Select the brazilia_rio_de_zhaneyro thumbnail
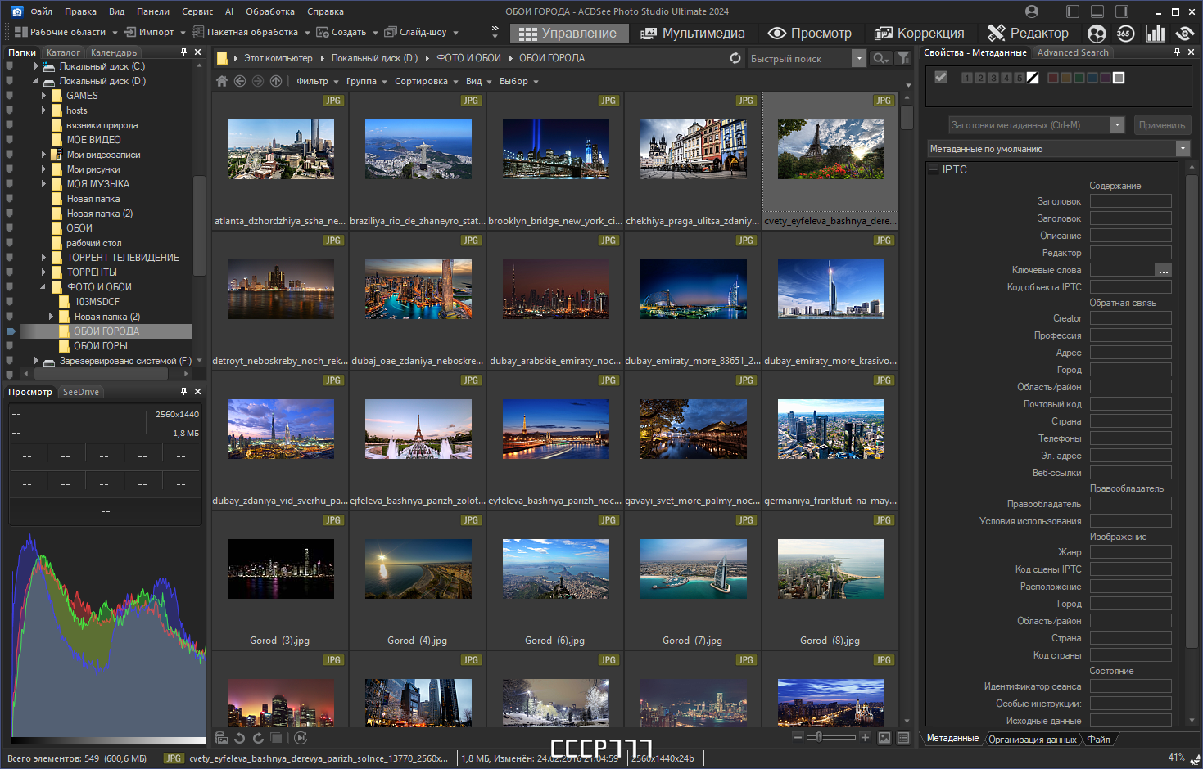The height and width of the screenshot is (769, 1203). click(418, 150)
